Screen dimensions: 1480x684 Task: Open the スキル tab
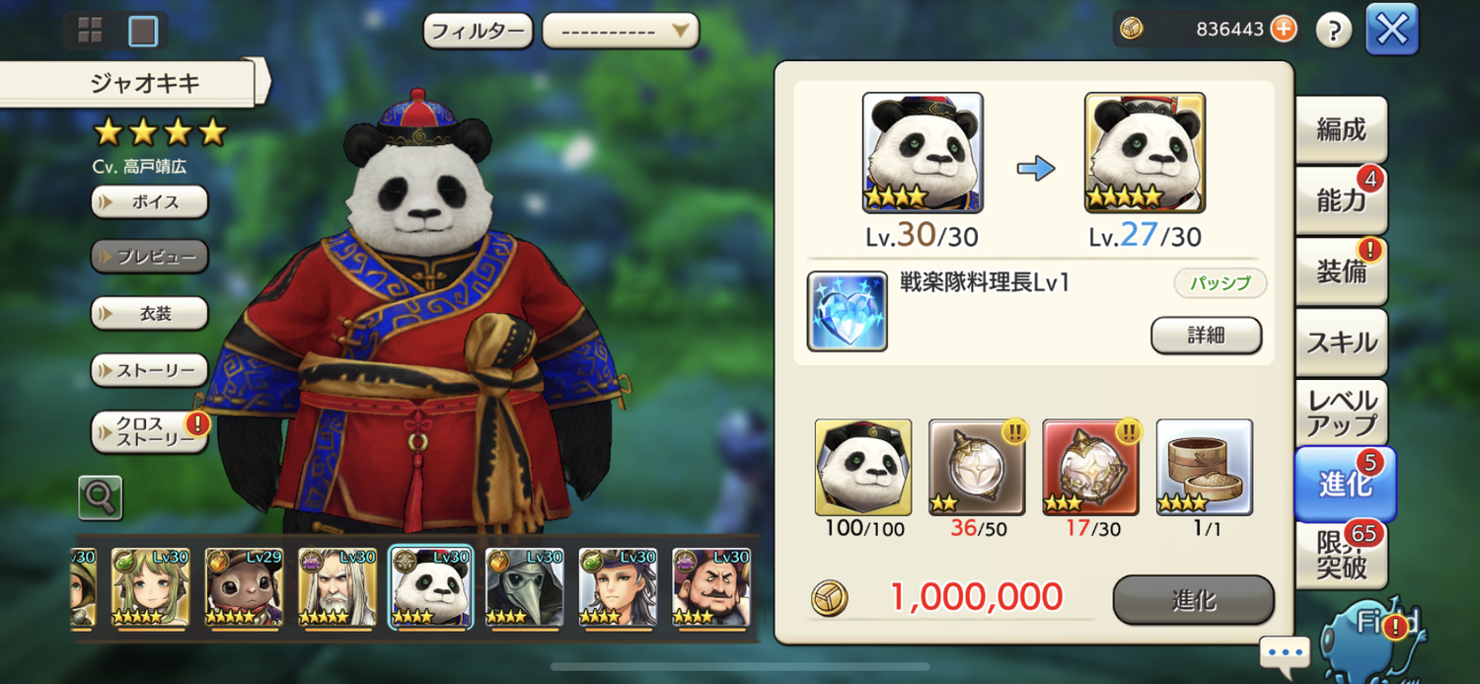pyautogui.click(x=1342, y=342)
